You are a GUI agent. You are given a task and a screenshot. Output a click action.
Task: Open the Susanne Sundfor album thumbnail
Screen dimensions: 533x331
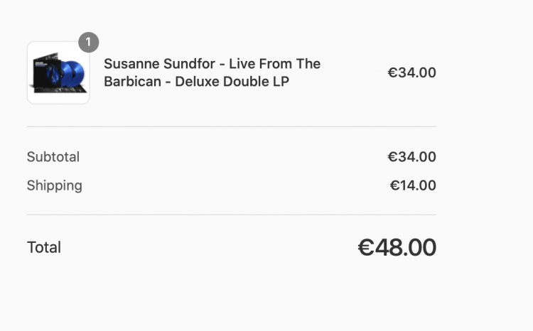58,73
